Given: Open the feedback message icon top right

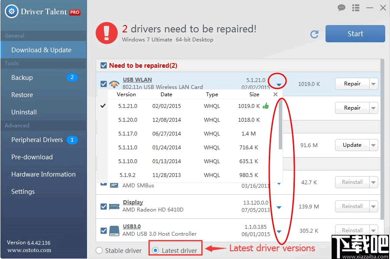Looking at the screenshot, I should coord(342,8).
